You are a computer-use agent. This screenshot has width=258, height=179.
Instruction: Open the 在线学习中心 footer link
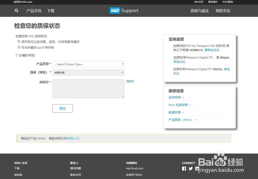(134, 175)
